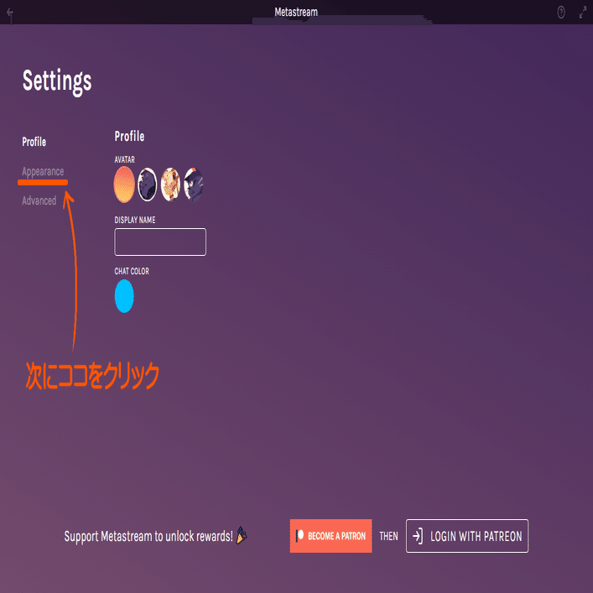Click the THEN text between buttons
The image size is (593, 593).
(x=389, y=536)
